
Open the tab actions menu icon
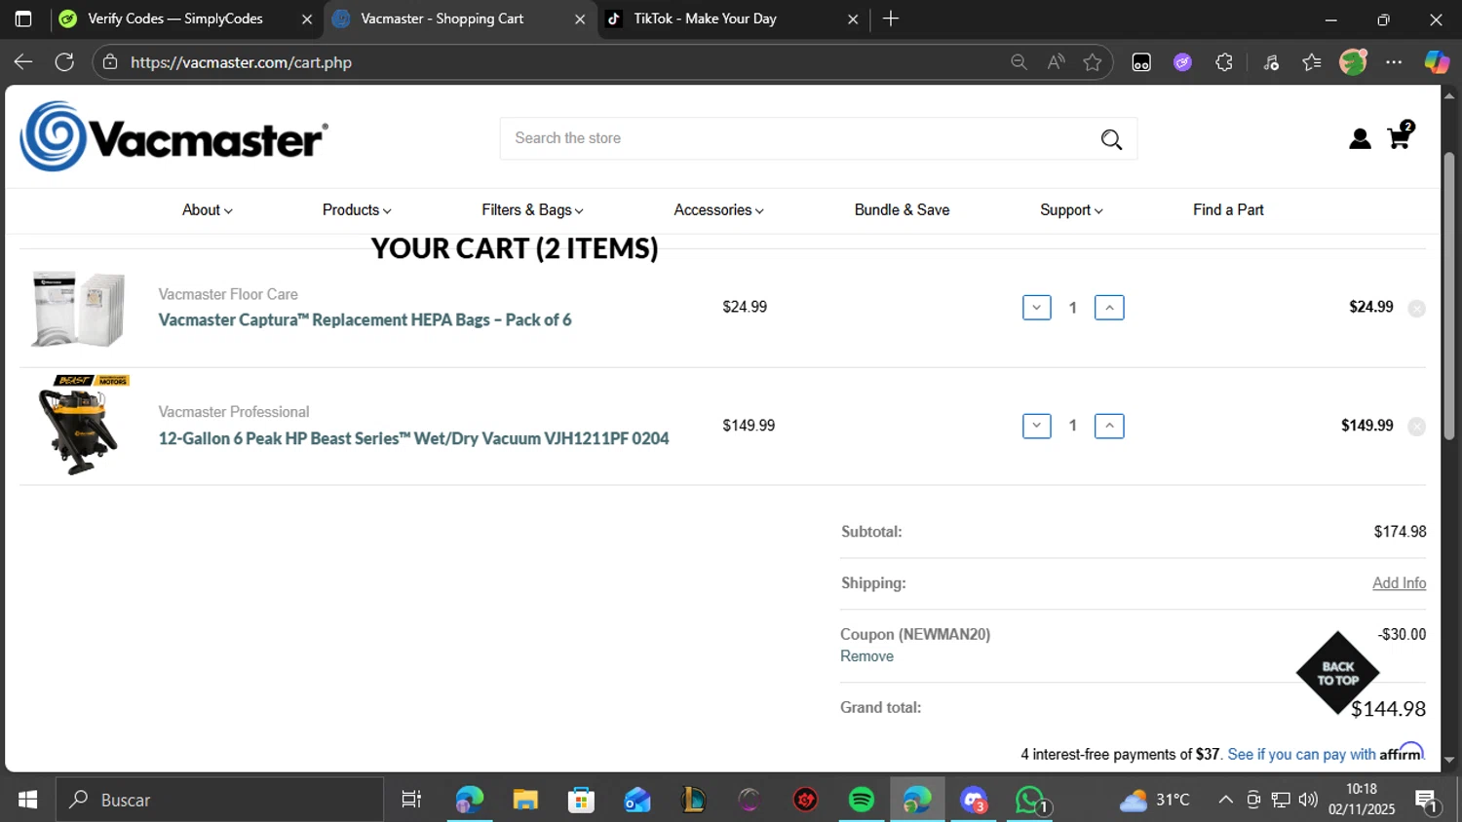pos(23,19)
